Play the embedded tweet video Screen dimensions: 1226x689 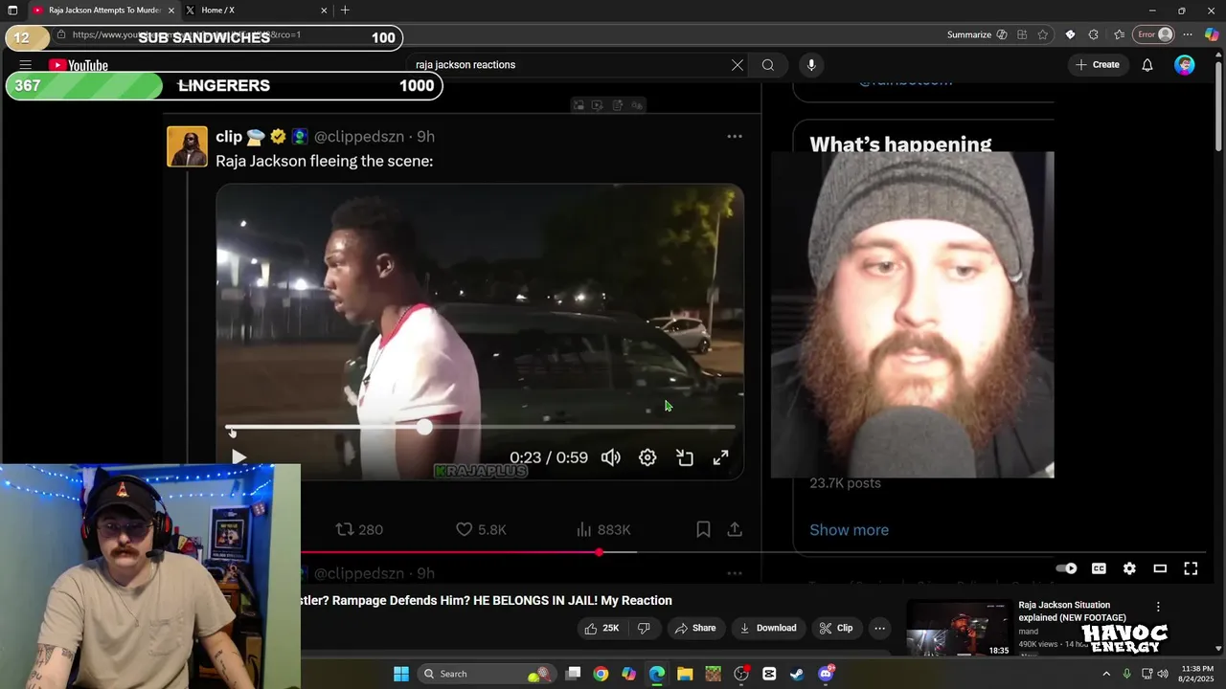(x=238, y=457)
